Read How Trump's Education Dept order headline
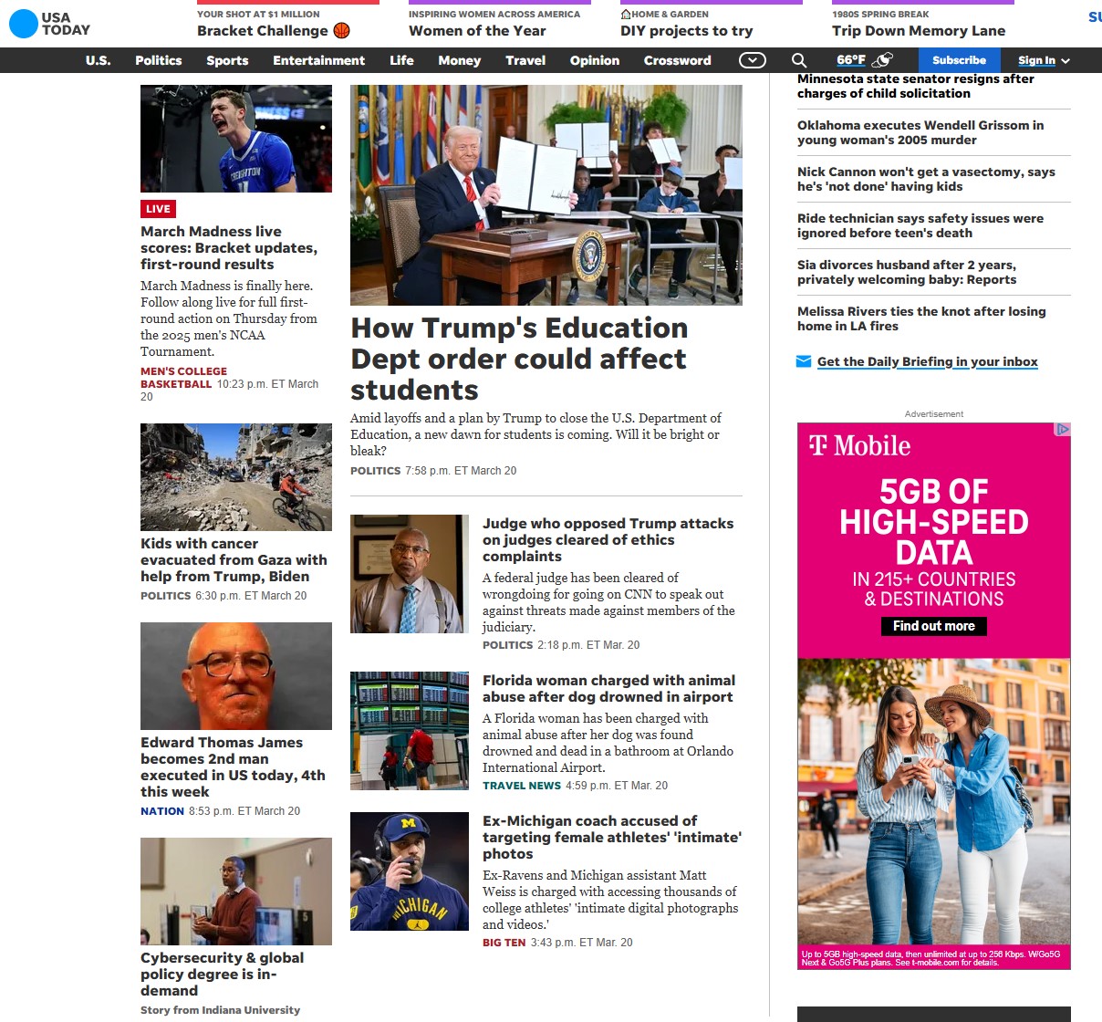The width and height of the screenshot is (1102, 1022). coord(520,359)
